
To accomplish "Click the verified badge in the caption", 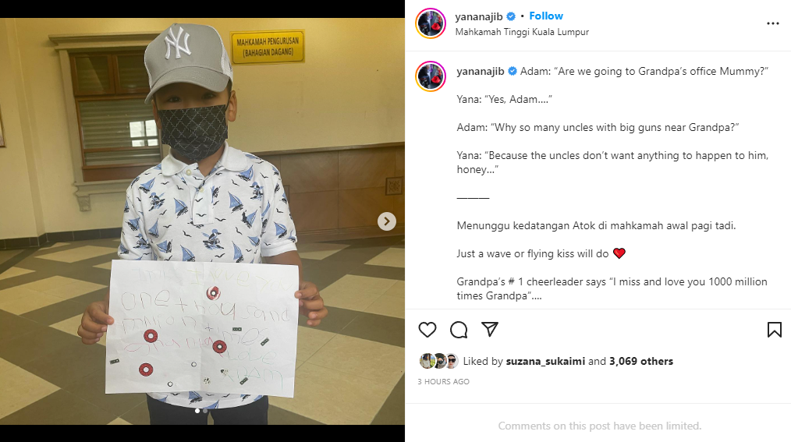I will tap(512, 71).
